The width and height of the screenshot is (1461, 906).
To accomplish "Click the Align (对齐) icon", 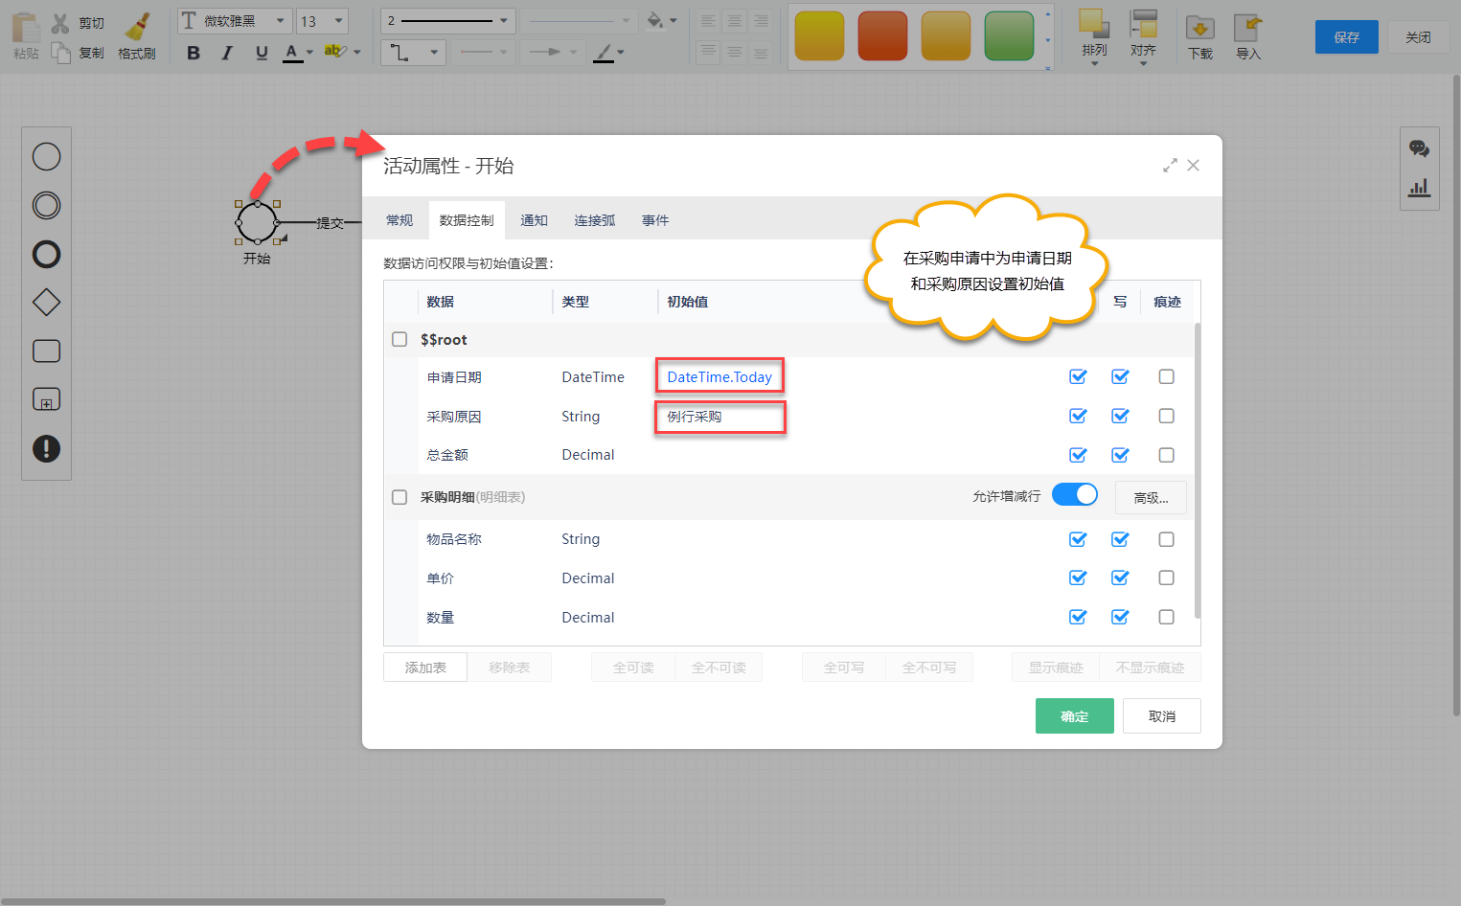I will click(x=1143, y=24).
